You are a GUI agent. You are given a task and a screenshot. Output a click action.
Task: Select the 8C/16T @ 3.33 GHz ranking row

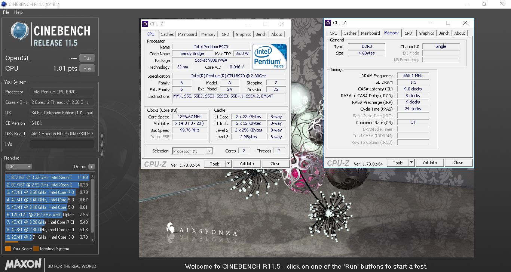47,177
